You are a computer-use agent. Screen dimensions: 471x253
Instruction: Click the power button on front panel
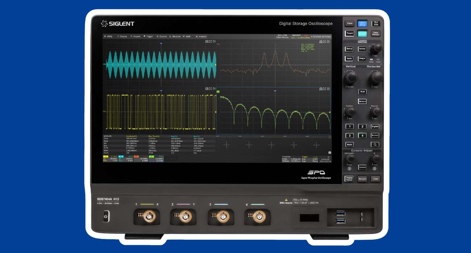pos(105,217)
